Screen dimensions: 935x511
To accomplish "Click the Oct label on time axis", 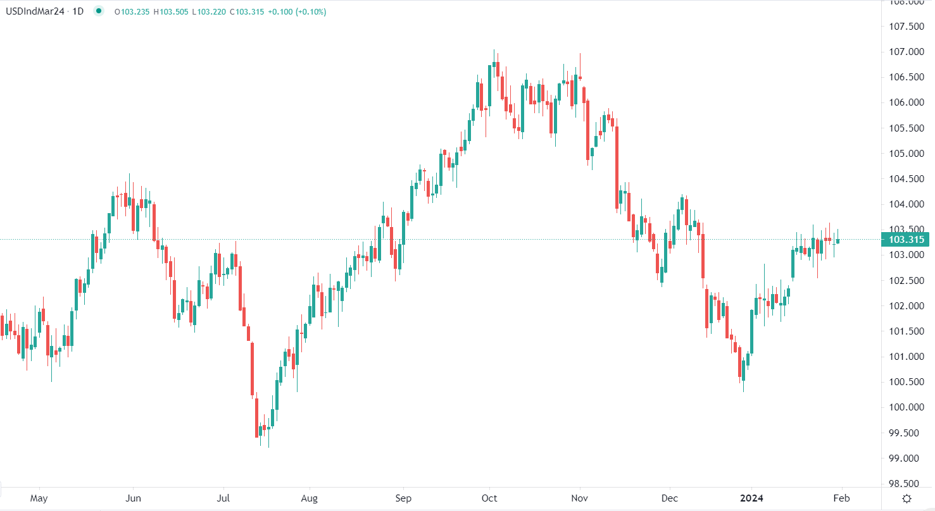I will pyautogui.click(x=489, y=498).
